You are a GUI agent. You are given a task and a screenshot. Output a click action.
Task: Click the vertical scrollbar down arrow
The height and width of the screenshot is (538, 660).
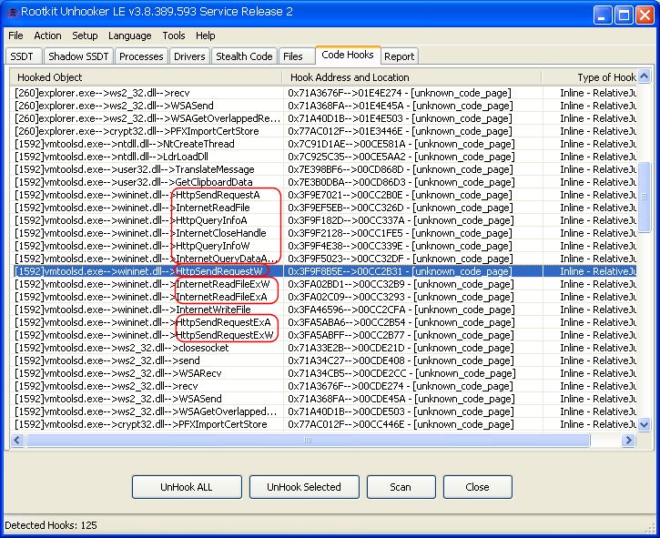coord(645,425)
